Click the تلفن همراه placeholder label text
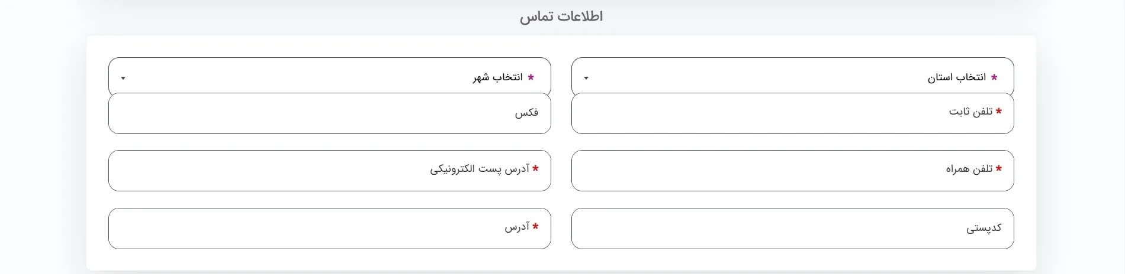This screenshot has height=274, width=1125. tap(969, 169)
